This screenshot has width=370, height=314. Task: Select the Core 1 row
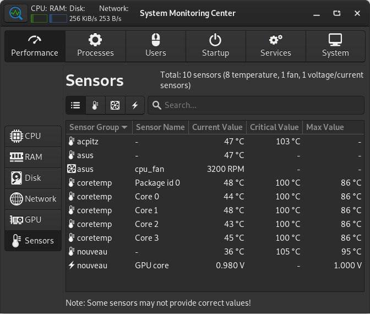coord(215,210)
